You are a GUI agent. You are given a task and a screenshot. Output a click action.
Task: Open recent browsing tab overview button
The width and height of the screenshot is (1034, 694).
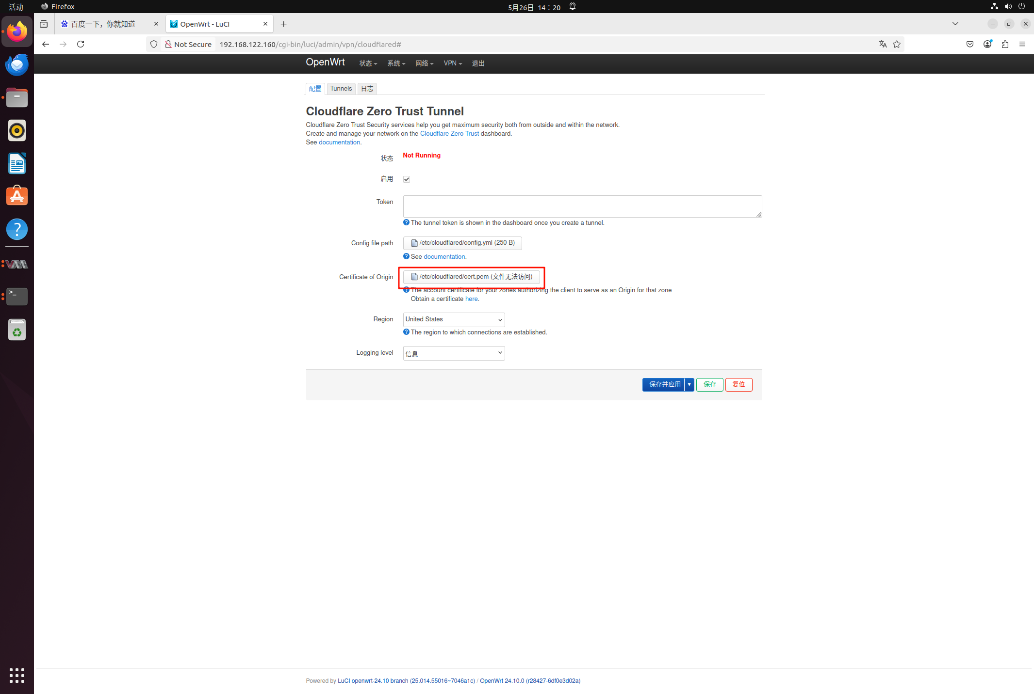click(44, 24)
